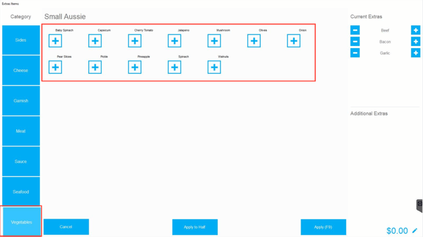Edit the price with pencil icon
423x237 pixels.
(415, 231)
